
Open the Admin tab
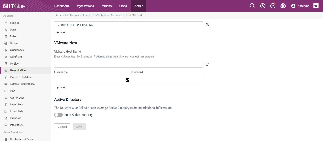click(139, 6)
